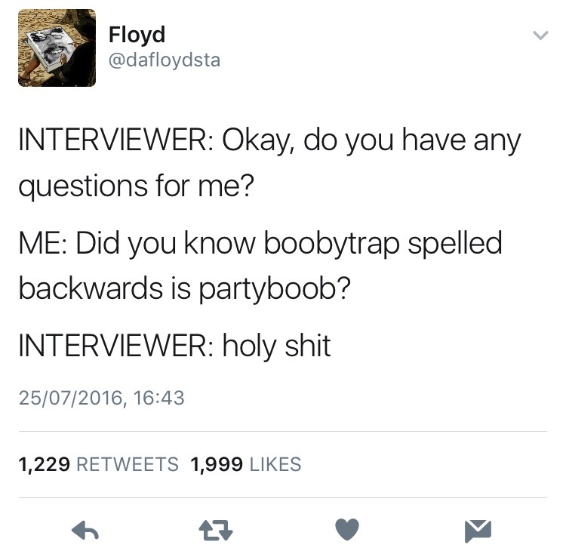
Task: Click the word 'partyboob' in the tweet
Action: point(269,289)
